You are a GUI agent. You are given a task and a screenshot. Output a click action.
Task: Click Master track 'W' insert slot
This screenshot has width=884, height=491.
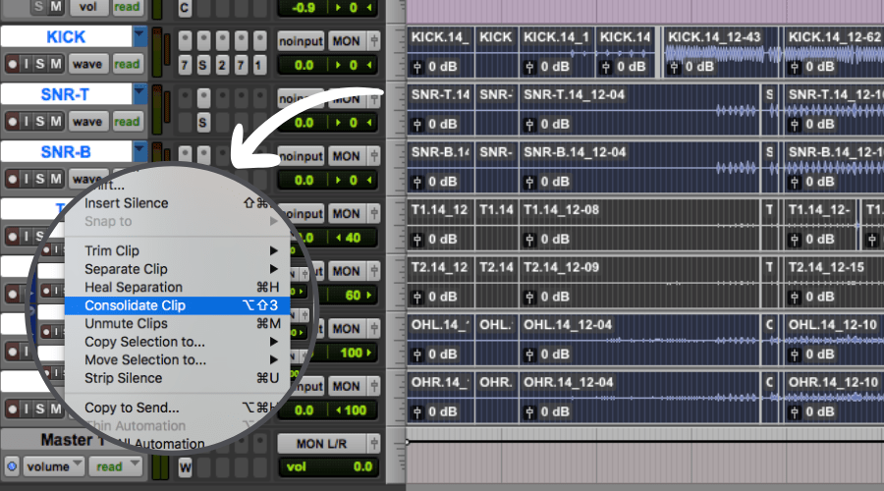click(185, 467)
